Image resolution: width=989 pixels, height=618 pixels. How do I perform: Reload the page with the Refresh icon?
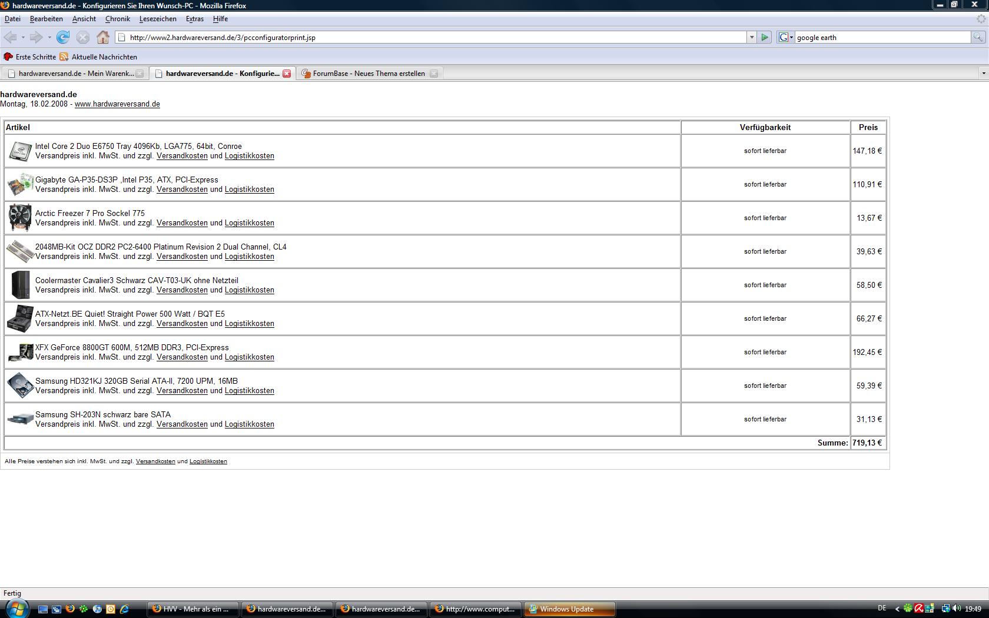click(63, 37)
